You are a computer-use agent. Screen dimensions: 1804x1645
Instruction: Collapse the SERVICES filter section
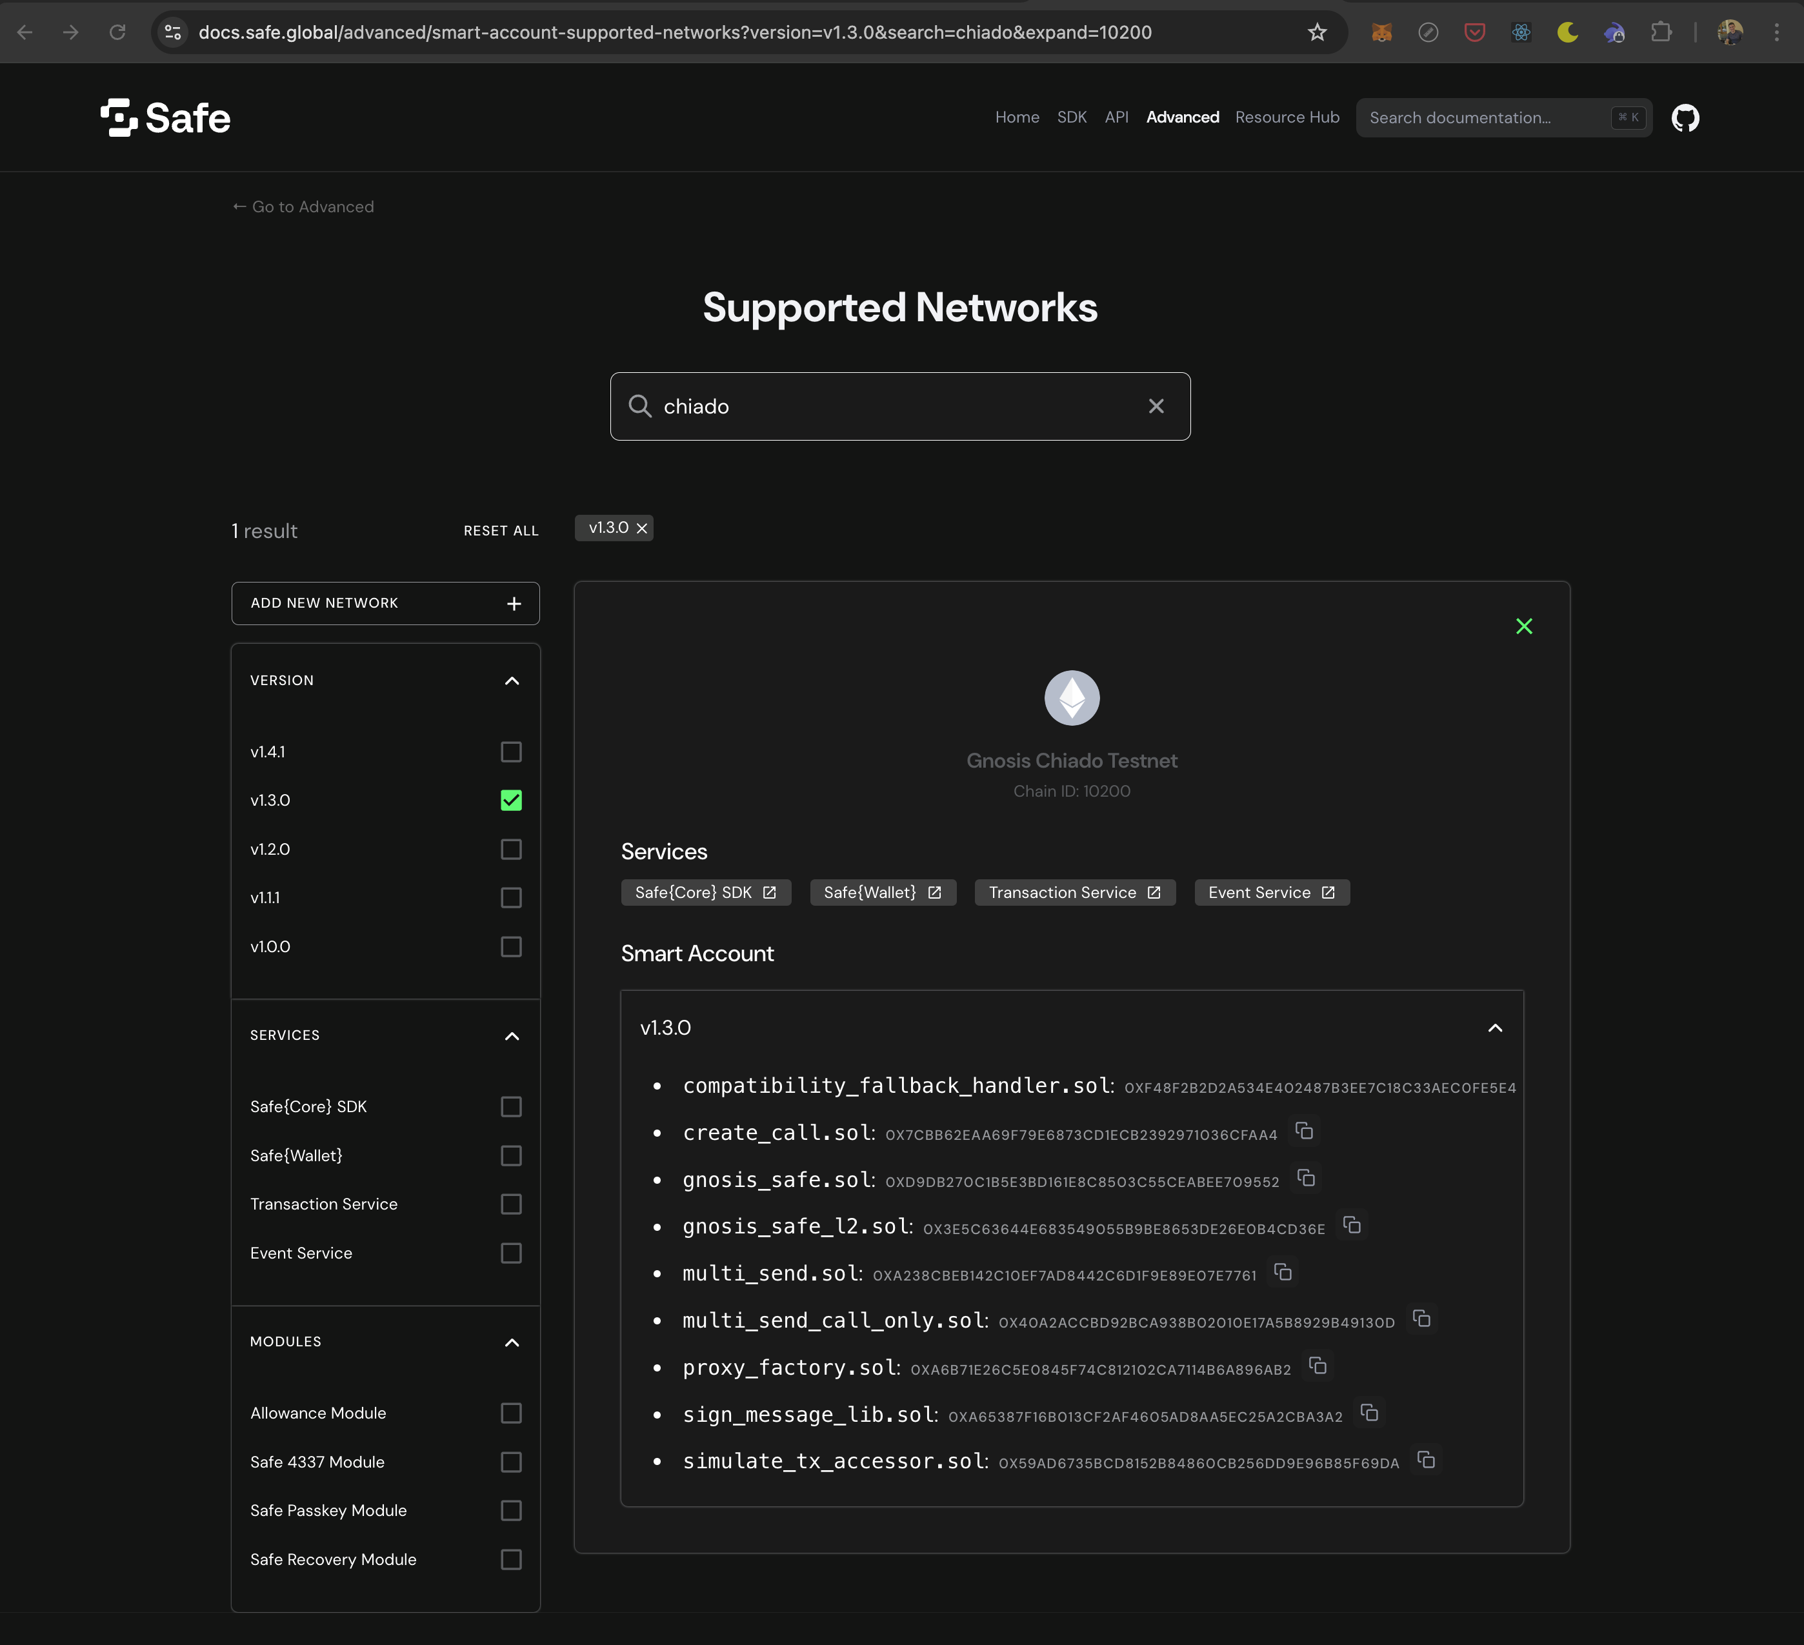[512, 1035]
